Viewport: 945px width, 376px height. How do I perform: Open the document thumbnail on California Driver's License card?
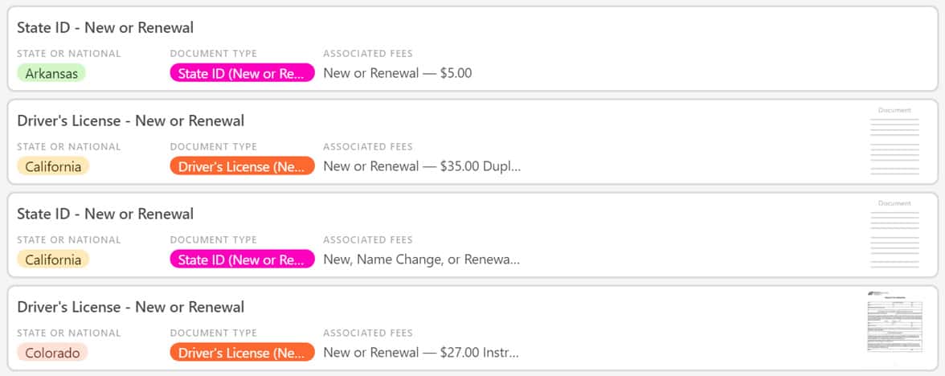(895, 142)
